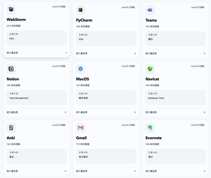Click the Anki app icon
Image resolution: width=211 pixels, height=178 pixels.
[x=11, y=128]
